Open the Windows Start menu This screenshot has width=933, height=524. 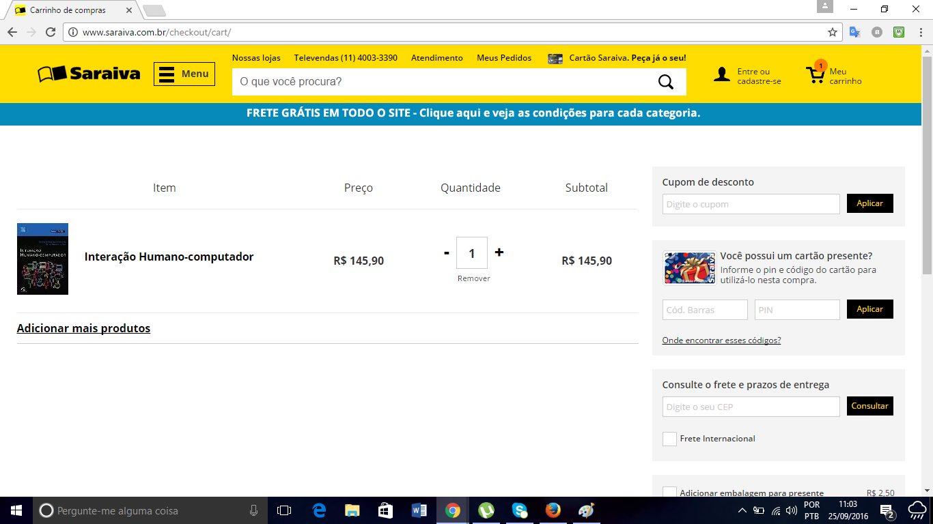coord(16,510)
